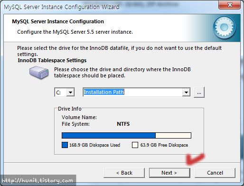This screenshot has width=244, height=186.
Task: Click the '168.9 GB Diskspace Used' text
Action: pos(94,145)
